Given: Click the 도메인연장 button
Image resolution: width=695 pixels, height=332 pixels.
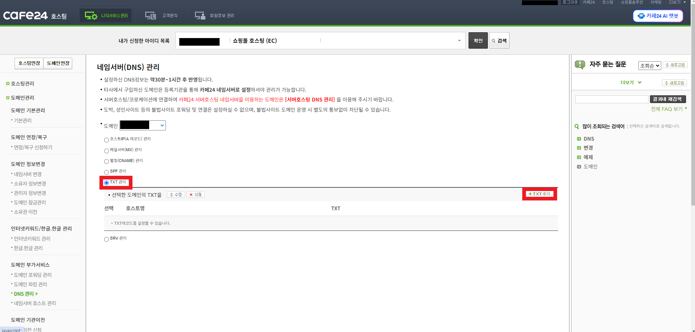Looking at the screenshot, I should pos(58,63).
